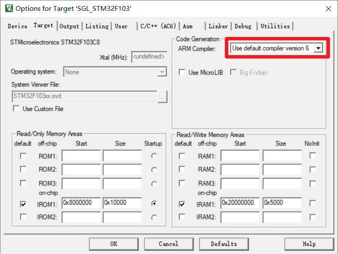338x254 pixels.
Task: Check the ROM2 default checkbox
Action: click(23, 169)
